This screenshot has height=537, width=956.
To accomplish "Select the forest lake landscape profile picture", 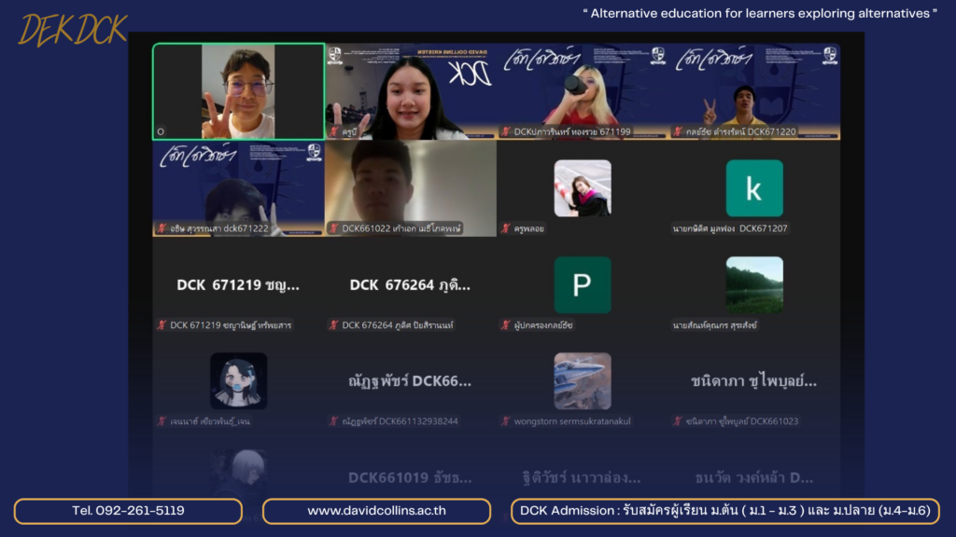I will pyautogui.click(x=754, y=285).
